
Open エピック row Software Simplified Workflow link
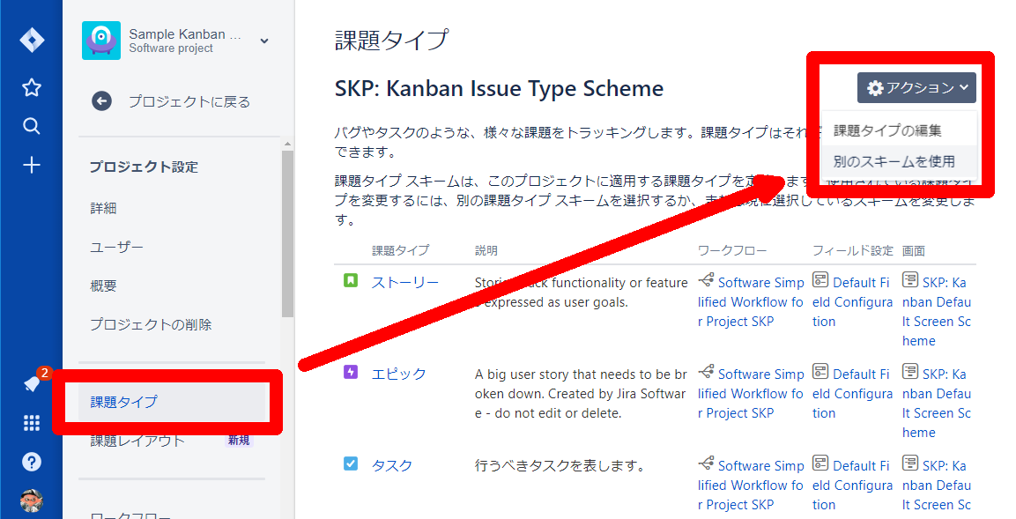tap(751, 393)
